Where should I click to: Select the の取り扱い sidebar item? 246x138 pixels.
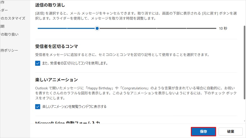click(9, 34)
